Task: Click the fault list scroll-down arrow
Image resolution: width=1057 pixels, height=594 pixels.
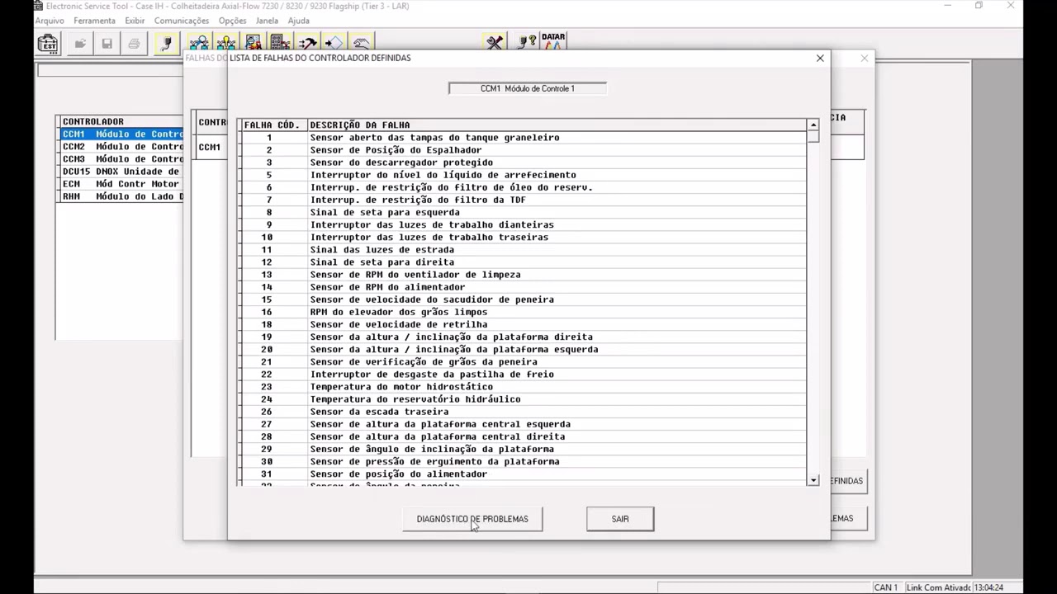Action: tap(813, 480)
